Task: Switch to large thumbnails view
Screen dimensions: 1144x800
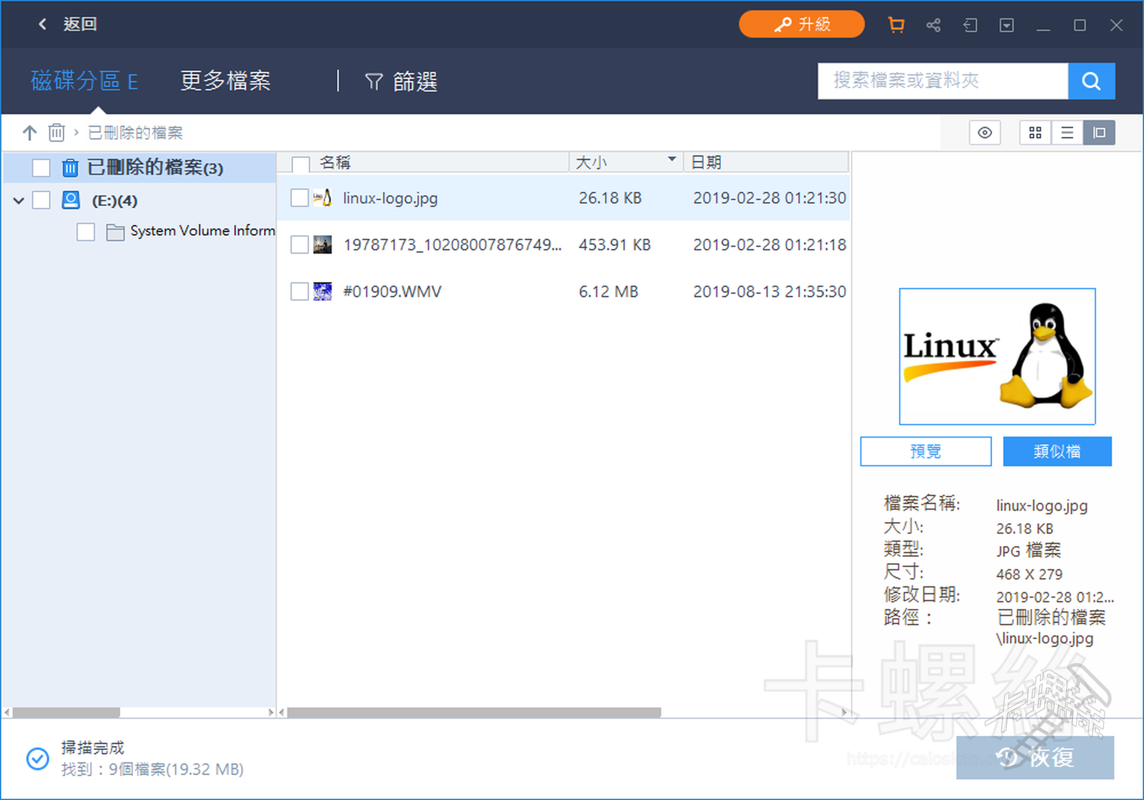Action: click(1035, 133)
